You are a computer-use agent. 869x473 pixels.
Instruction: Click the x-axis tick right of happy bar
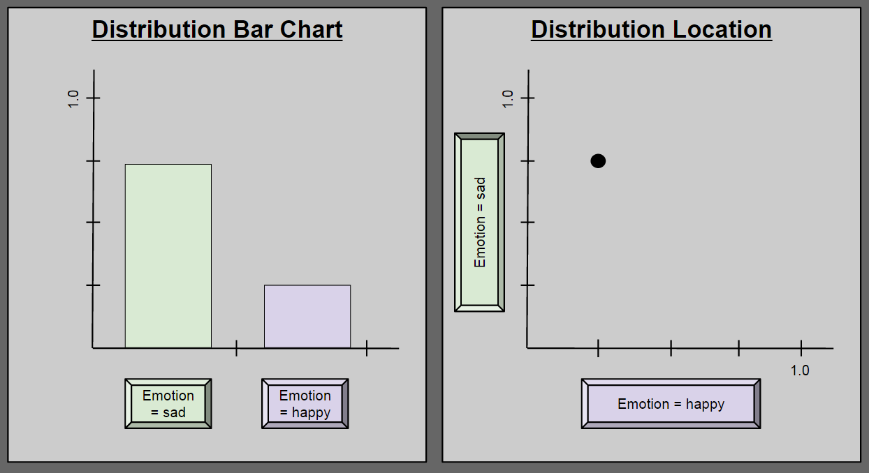pyautogui.click(x=367, y=347)
